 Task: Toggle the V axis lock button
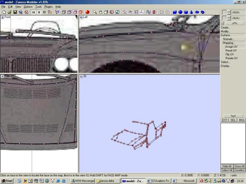[39, 12]
